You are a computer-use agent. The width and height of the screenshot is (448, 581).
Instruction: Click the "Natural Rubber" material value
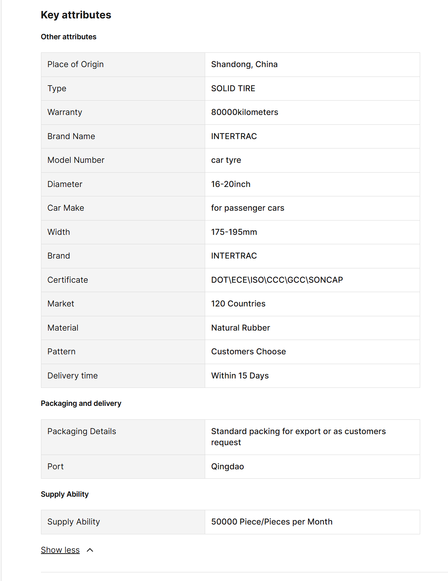click(x=240, y=328)
